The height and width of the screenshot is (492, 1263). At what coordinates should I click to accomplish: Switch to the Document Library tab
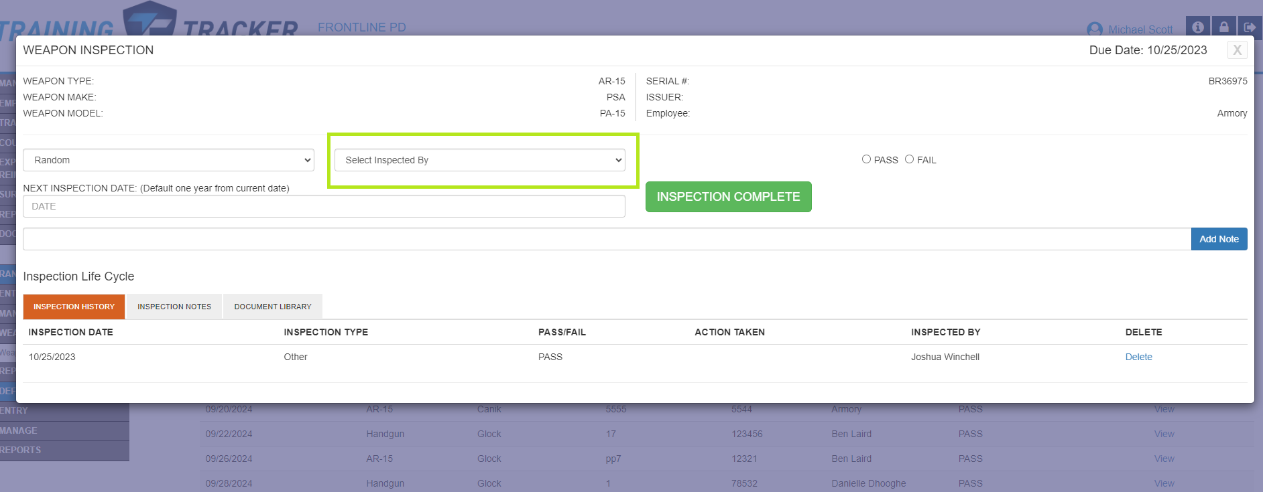tap(273, 307)
